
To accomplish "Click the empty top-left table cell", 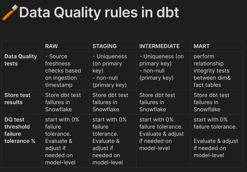I will click(22, 46).
